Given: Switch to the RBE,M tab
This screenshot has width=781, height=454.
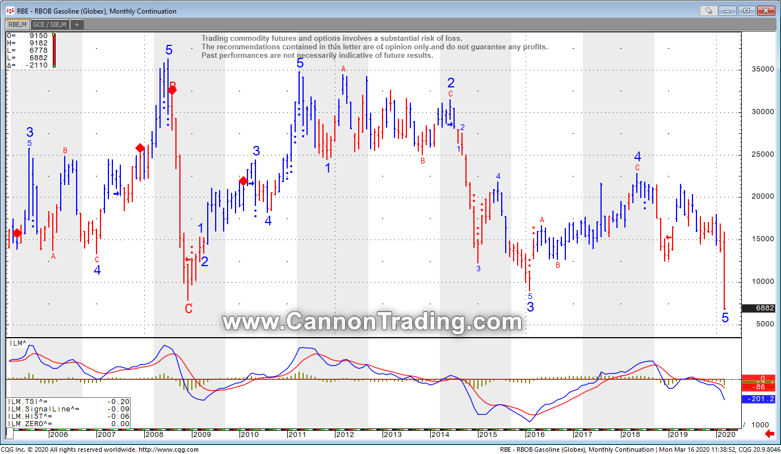Looking at the screenshot, I should pos(16,24).
